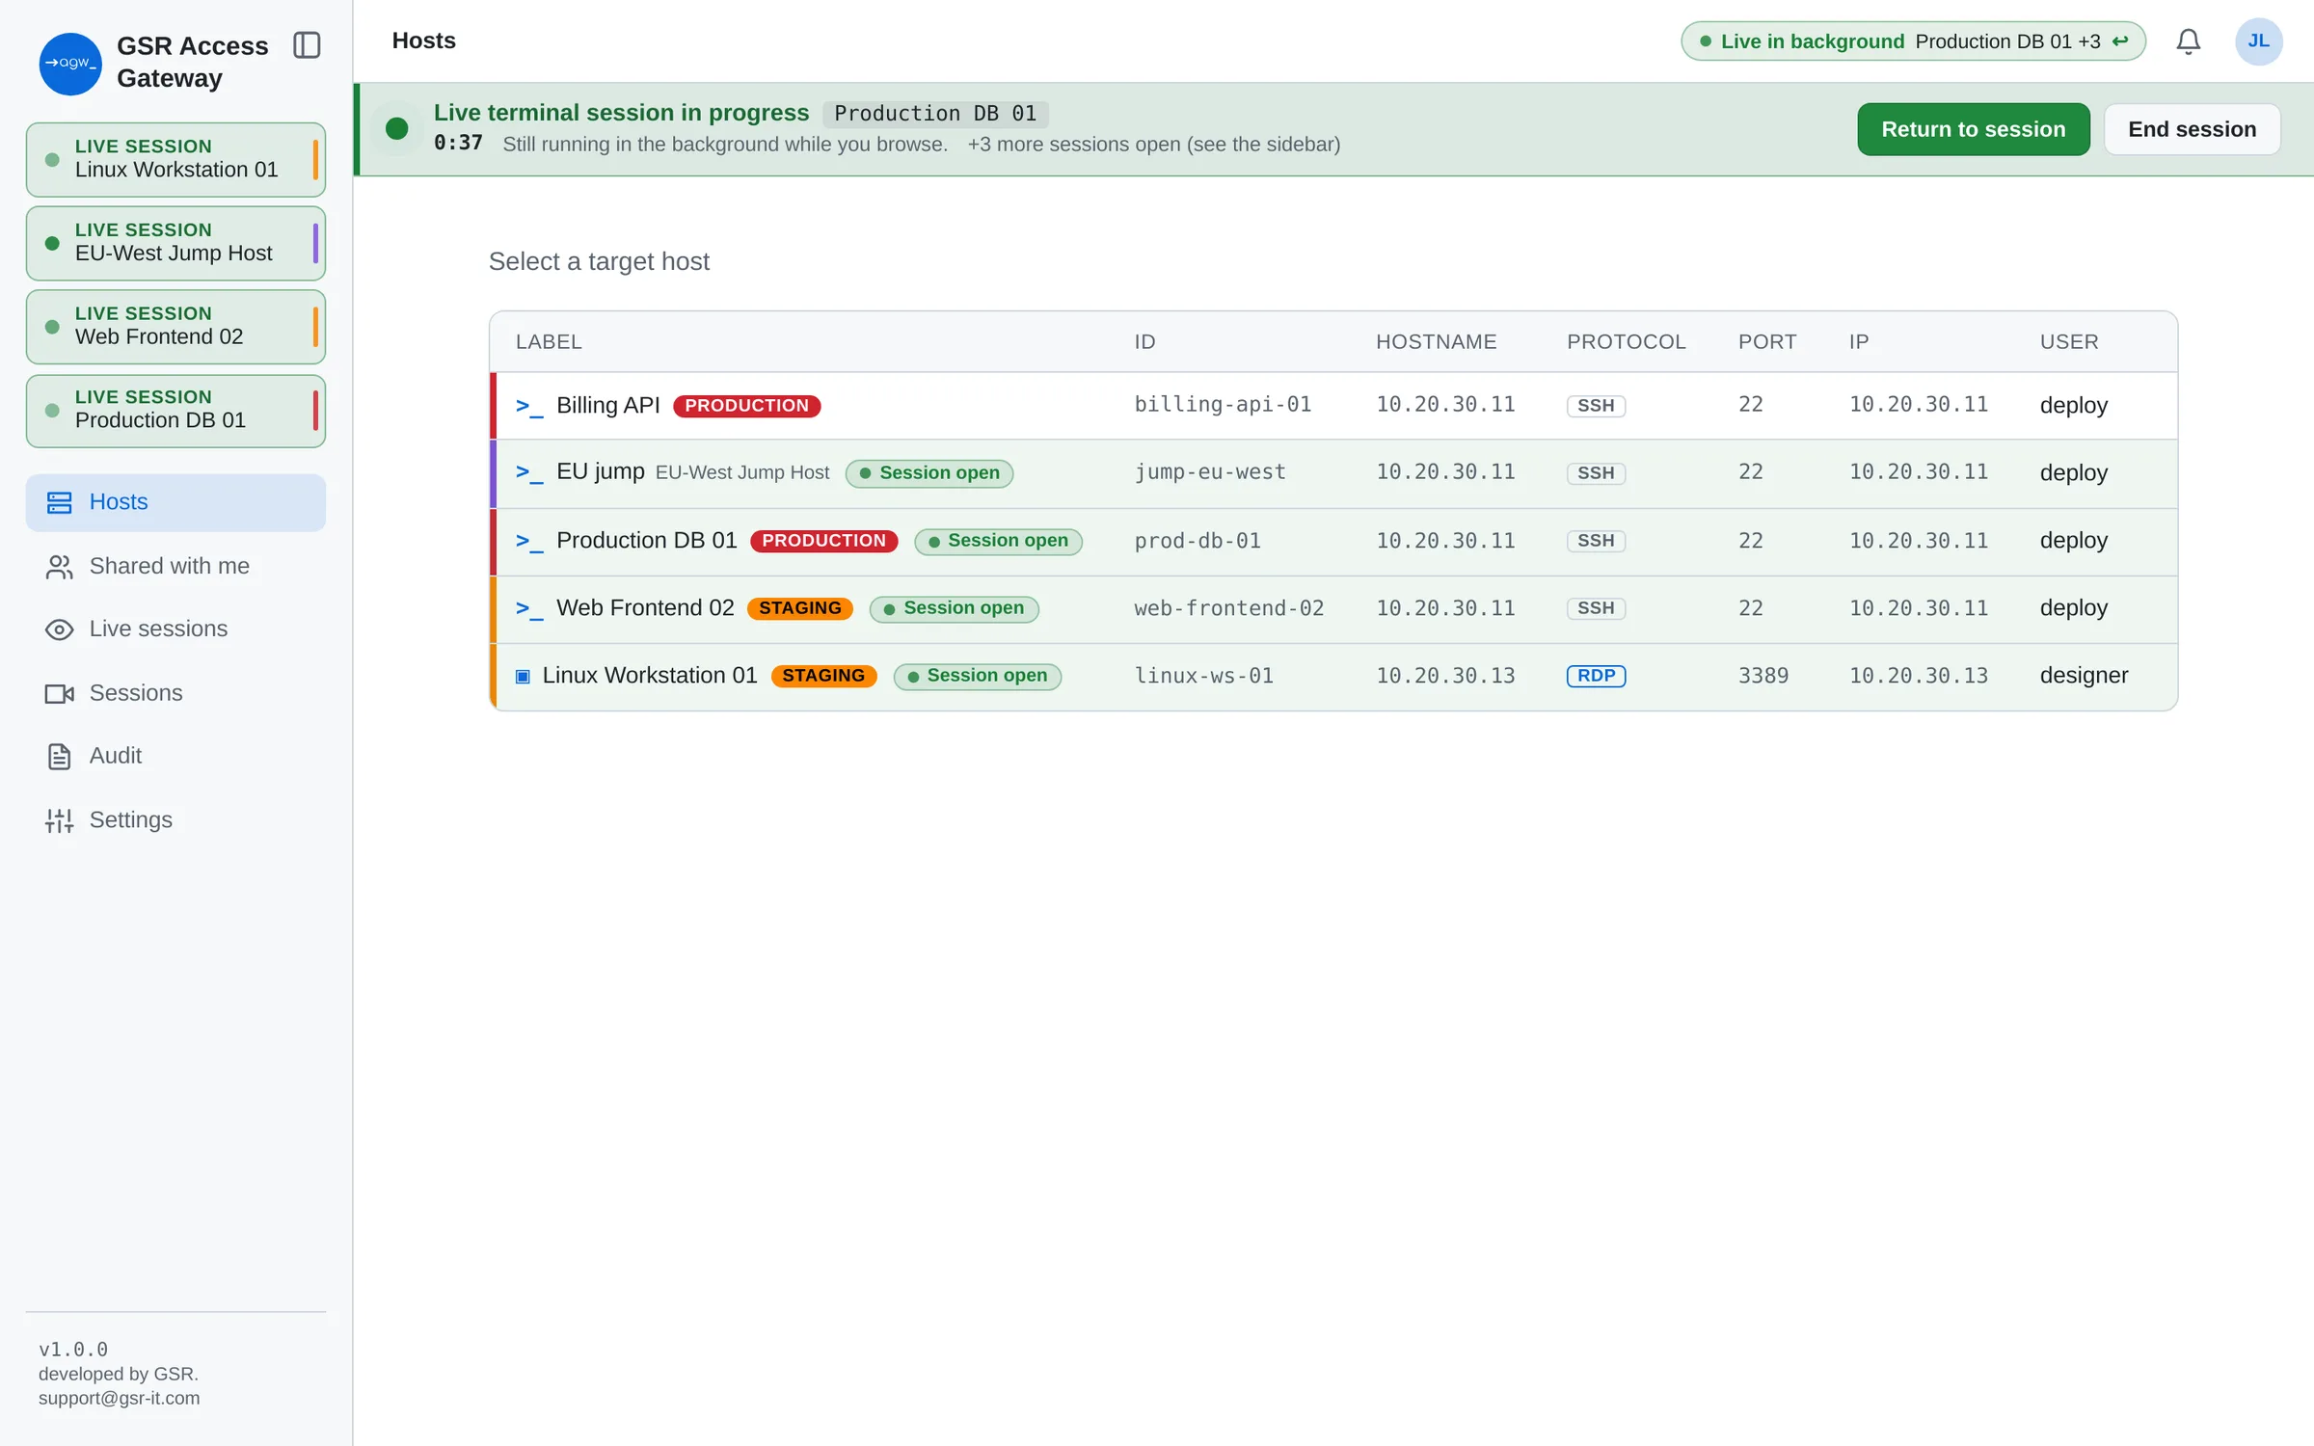Screen dimensions: 2314x1446
Task: Click the Linux Workstation 01 desktop icon
Action: (523, 677)
